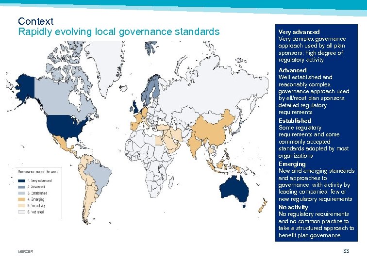This screenshot has height=262, width=367.
Task: Click New Zealand on the world map
Action: (263, 206)
